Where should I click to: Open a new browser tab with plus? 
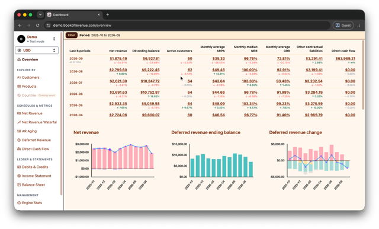(x=108, y=15)
